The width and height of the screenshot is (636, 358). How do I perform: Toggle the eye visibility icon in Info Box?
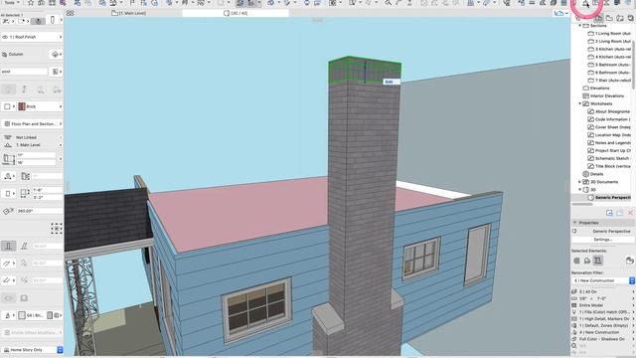click(8, 298)
